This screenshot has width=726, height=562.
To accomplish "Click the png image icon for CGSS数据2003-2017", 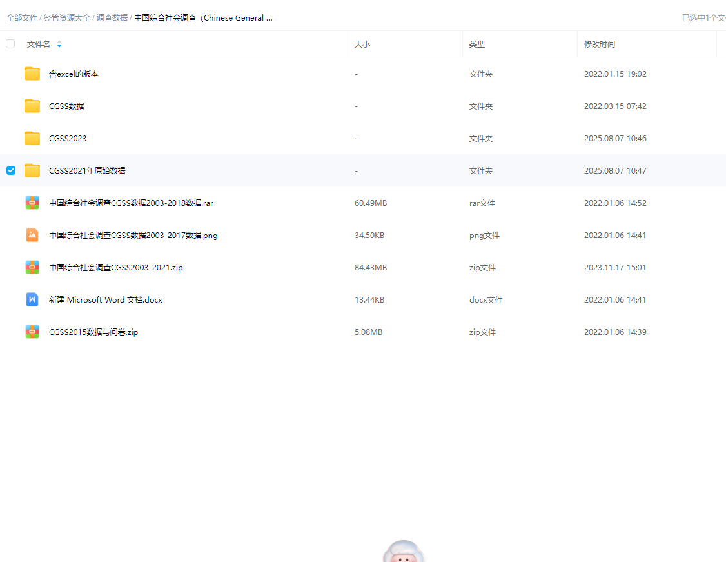I will 32,235.
